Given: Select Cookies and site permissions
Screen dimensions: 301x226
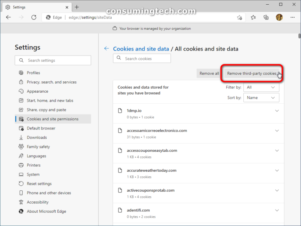Looking at the screenshot, I should [x=53, y=119].
